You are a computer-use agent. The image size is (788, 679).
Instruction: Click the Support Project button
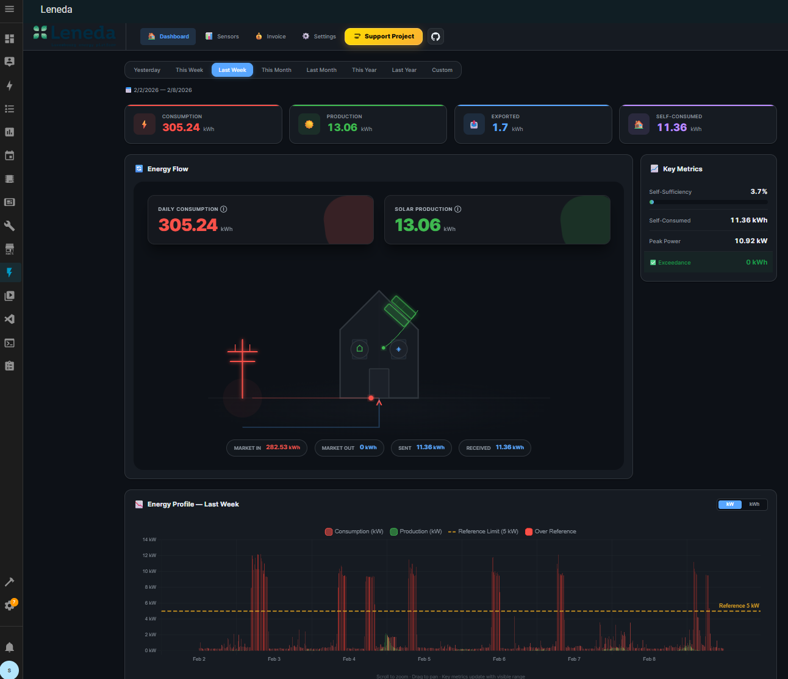[384, 37]
